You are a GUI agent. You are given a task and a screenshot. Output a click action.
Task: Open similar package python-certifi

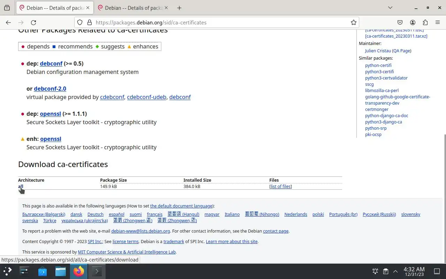[378, 65]
